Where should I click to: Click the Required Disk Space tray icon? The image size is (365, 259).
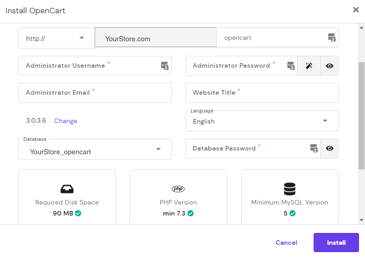pyautogui.click(x=67, y=189)
